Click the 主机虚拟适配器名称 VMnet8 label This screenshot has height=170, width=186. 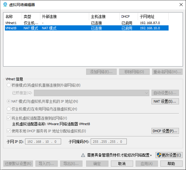[x=51, y=124]
